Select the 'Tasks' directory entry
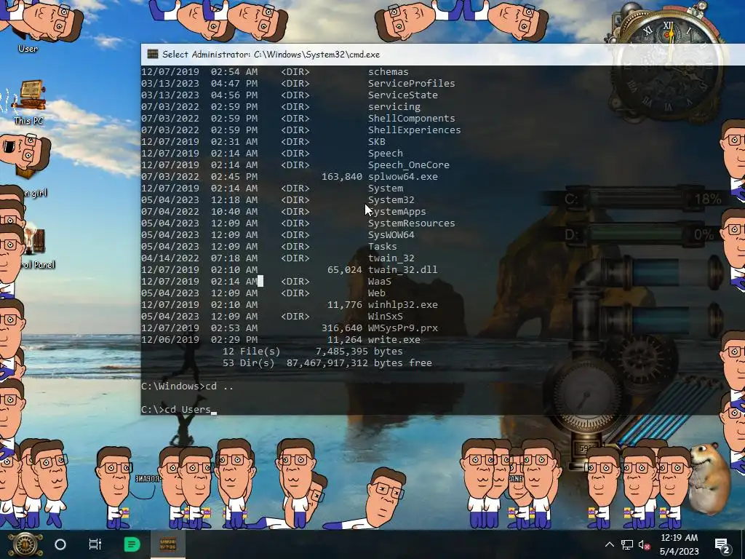The image size is (745, 559). (x=383, y=246)
